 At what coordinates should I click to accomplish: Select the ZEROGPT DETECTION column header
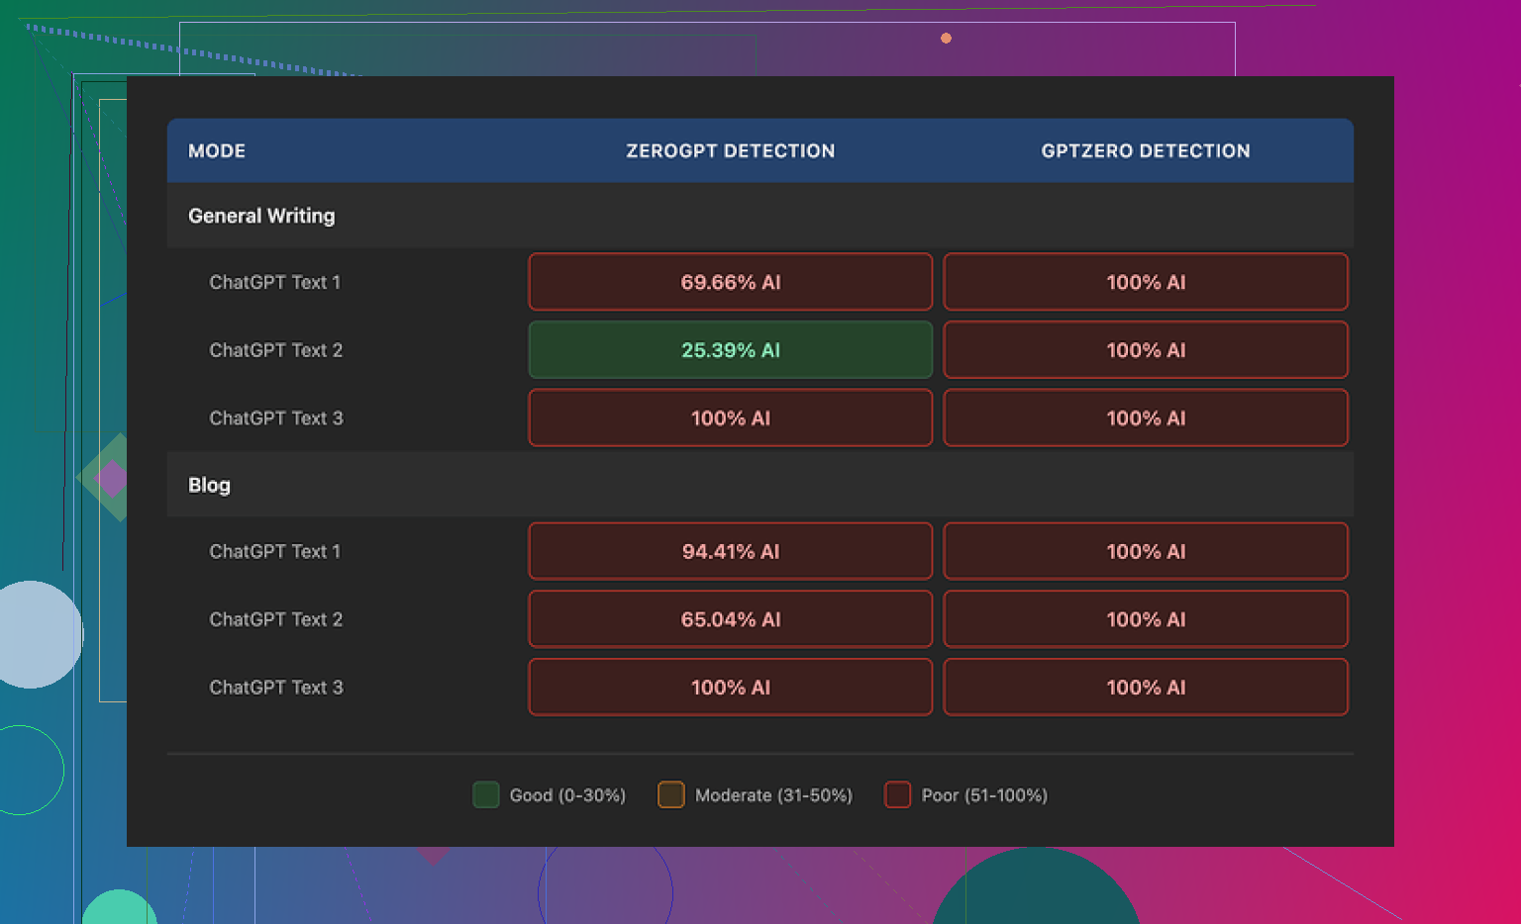[x=730, y=151]
